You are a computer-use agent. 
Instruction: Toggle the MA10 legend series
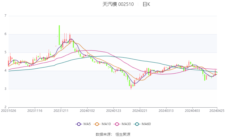pos(102,124)
